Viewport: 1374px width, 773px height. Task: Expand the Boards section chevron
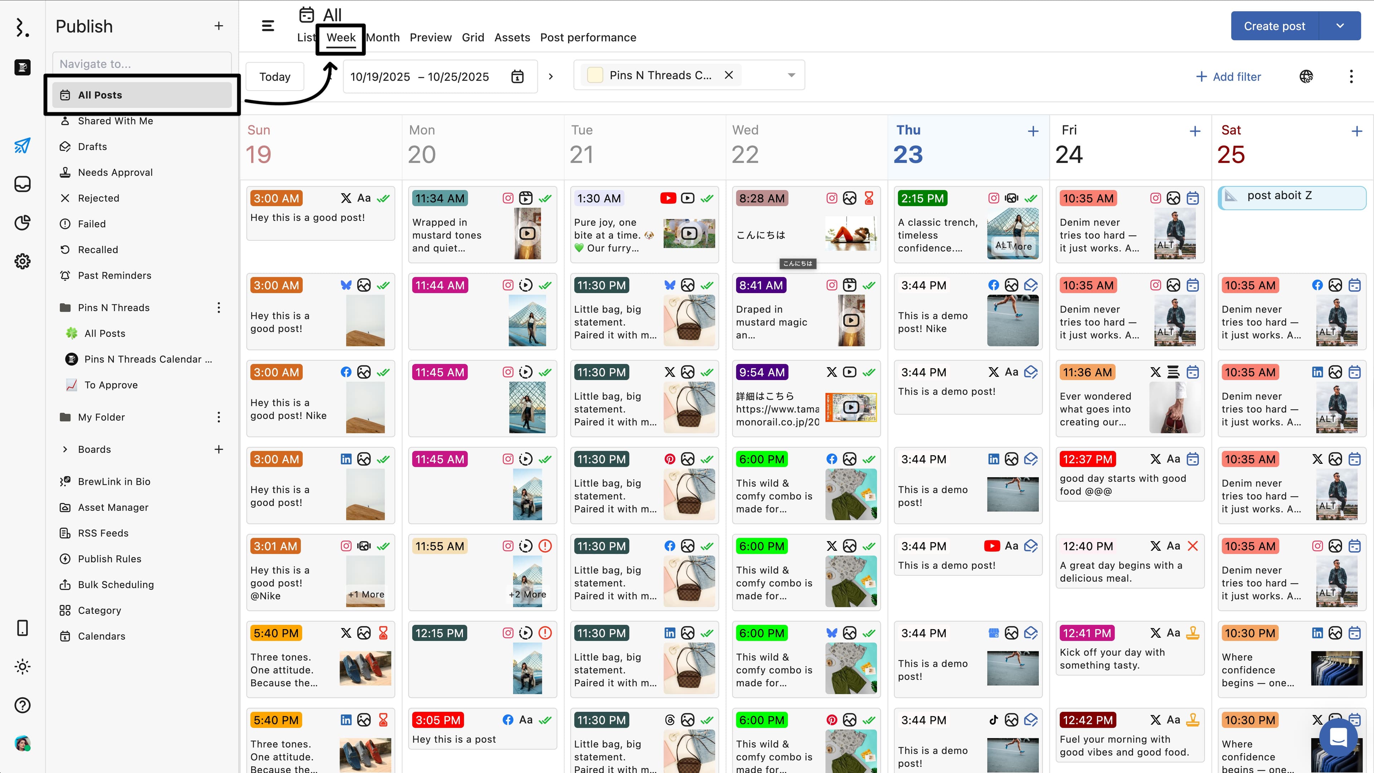coord(65,449)
